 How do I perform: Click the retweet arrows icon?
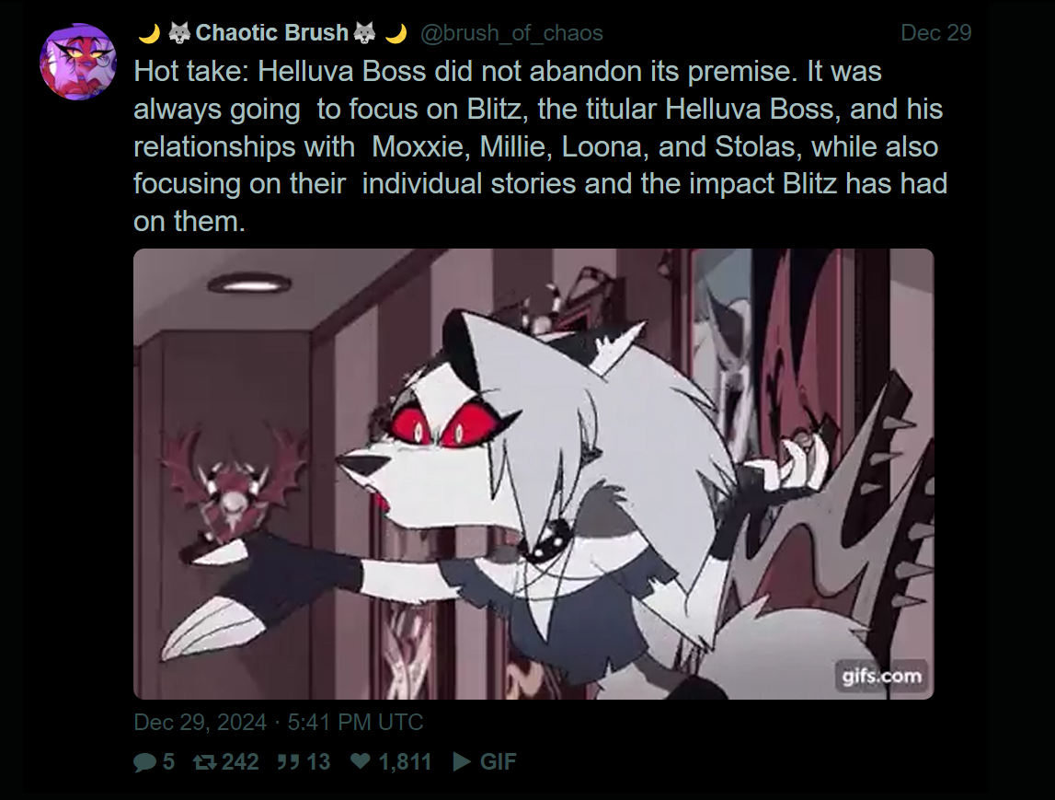point(204,762)
